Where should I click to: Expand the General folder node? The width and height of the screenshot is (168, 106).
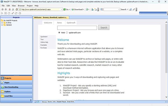click(2, 25)
